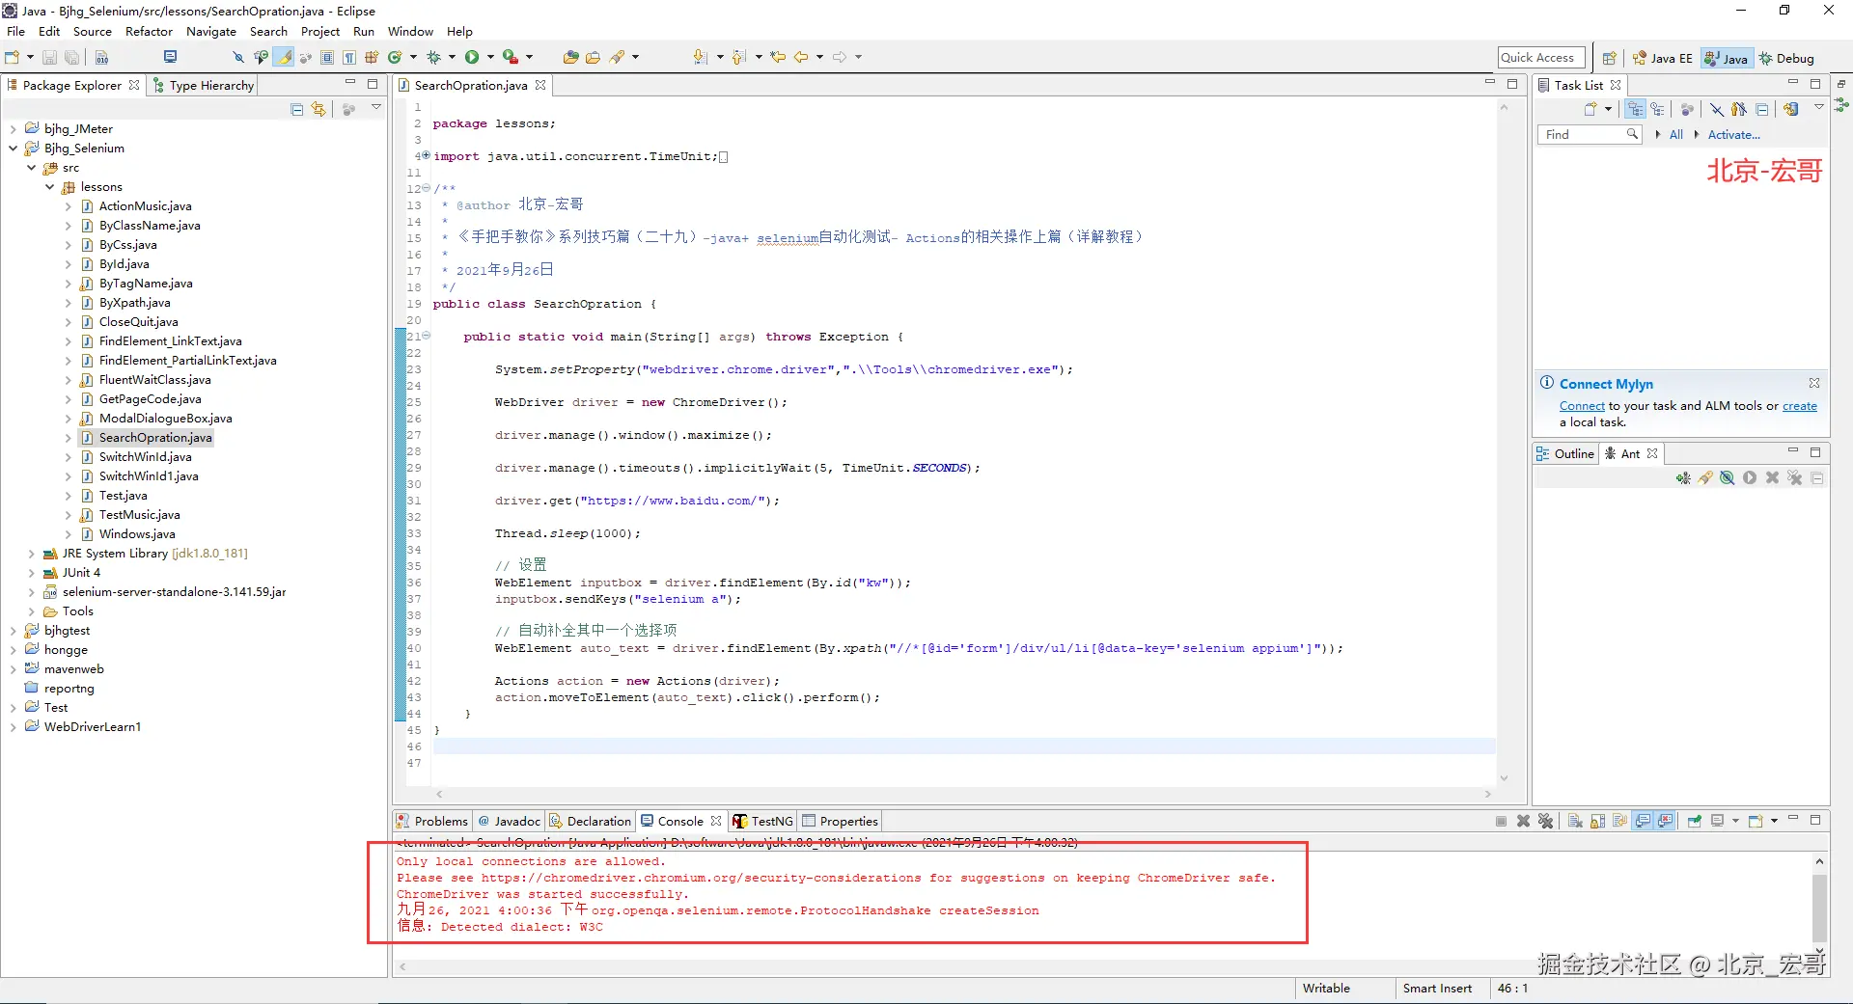1853x1004 pixels.
Task: Toggle Categorized presentation in Task List
Action: tap(1636, 110)
